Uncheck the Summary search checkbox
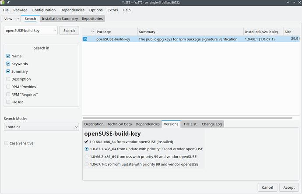The width and height of the screenshot is (302, 194). [8, 71]
